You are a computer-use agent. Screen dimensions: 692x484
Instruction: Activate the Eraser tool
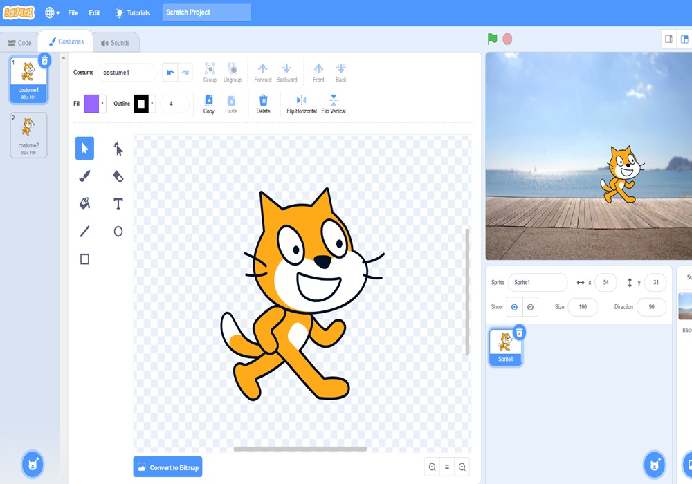click(118, 176)
